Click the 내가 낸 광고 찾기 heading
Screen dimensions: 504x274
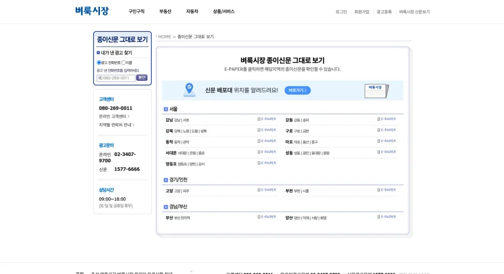[116, 53]
